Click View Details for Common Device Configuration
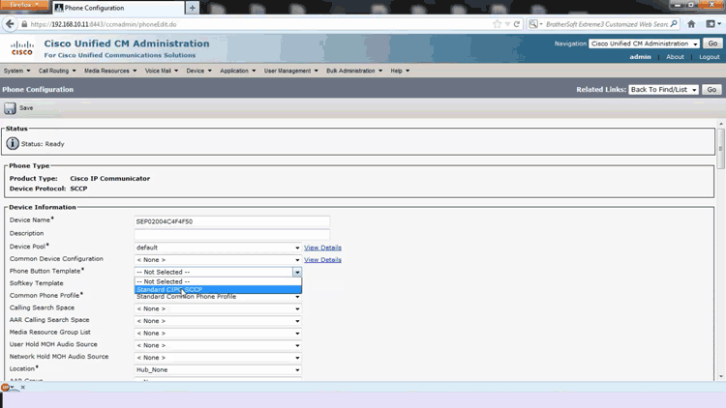726x408 pixels. coord(322,259)
